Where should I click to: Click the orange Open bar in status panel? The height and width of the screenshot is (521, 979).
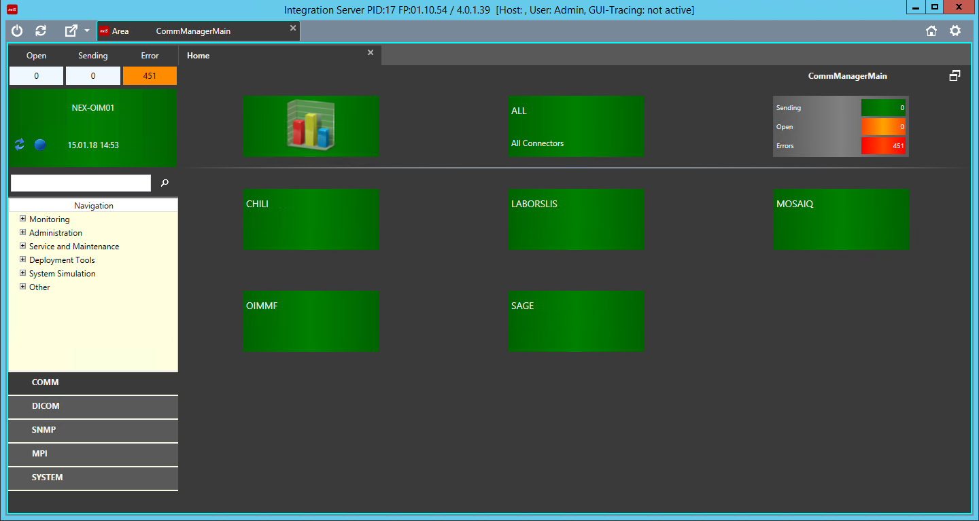(x=883, y=127)
